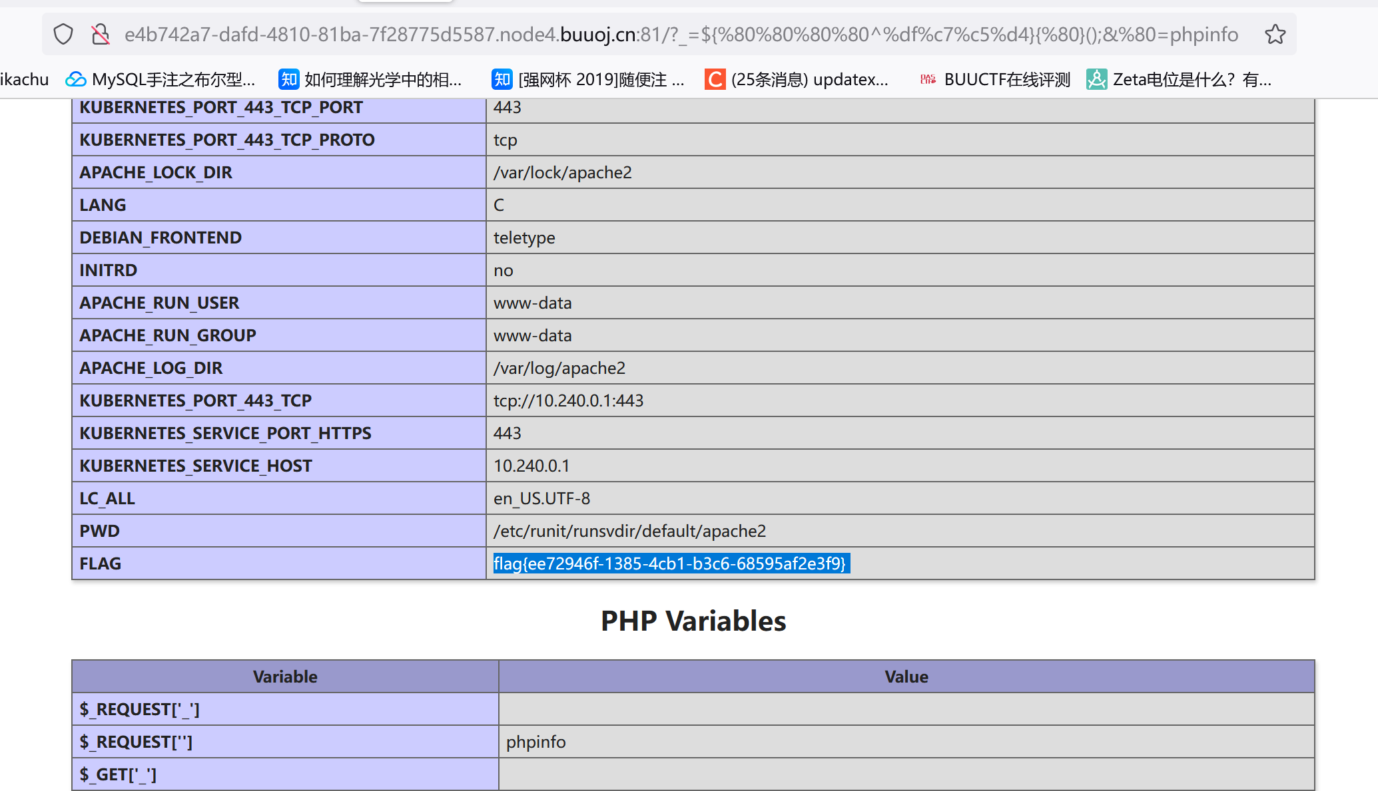Screen dimensions: 1378x791
Task: Open the ikachu bookmark
Action: tap(25, 80)
